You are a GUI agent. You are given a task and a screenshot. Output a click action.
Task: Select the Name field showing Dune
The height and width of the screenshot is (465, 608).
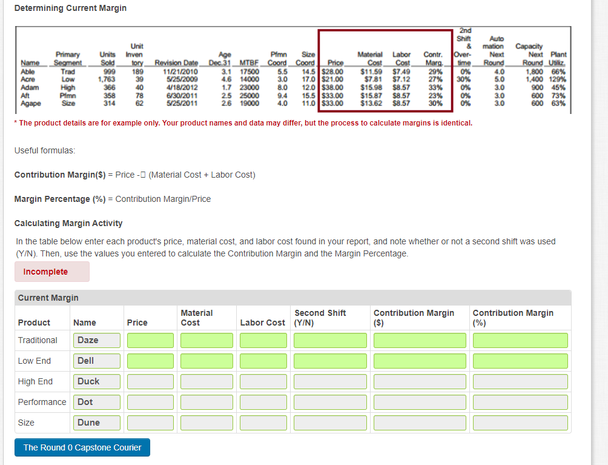96,423
